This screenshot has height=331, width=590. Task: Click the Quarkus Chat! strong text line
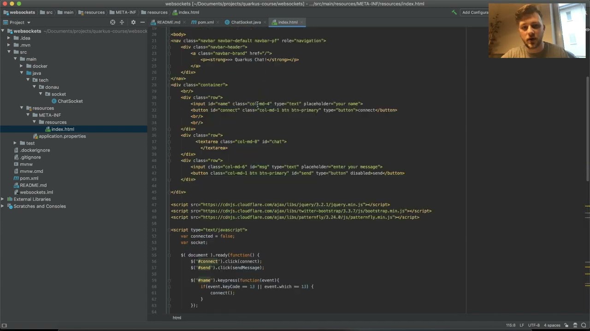click(249, 60)
